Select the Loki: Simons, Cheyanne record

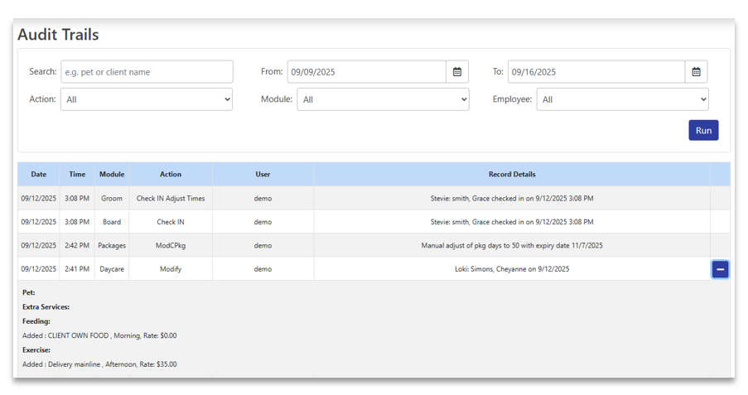coord(512,269)
